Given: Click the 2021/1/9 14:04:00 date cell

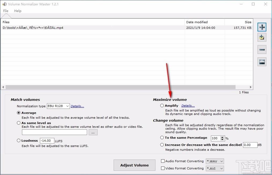Looking at the screenshot, I should 201,28.
